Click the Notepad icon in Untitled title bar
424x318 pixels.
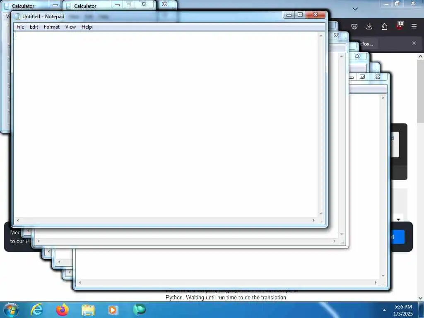pos(17,17)
